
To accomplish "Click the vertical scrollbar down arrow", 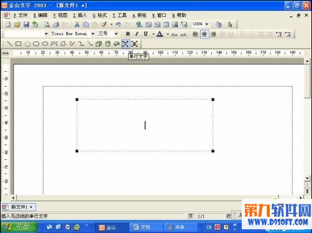I will pyautogui.click(x=307, y=178).
